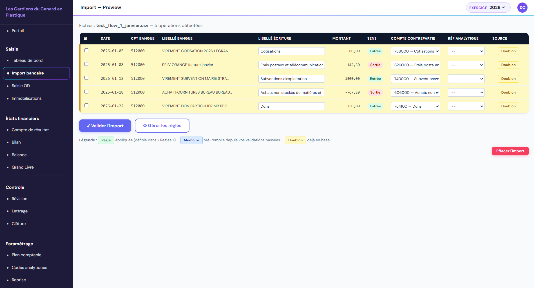Click the Gérer les règles button

(x=162, y=126)
